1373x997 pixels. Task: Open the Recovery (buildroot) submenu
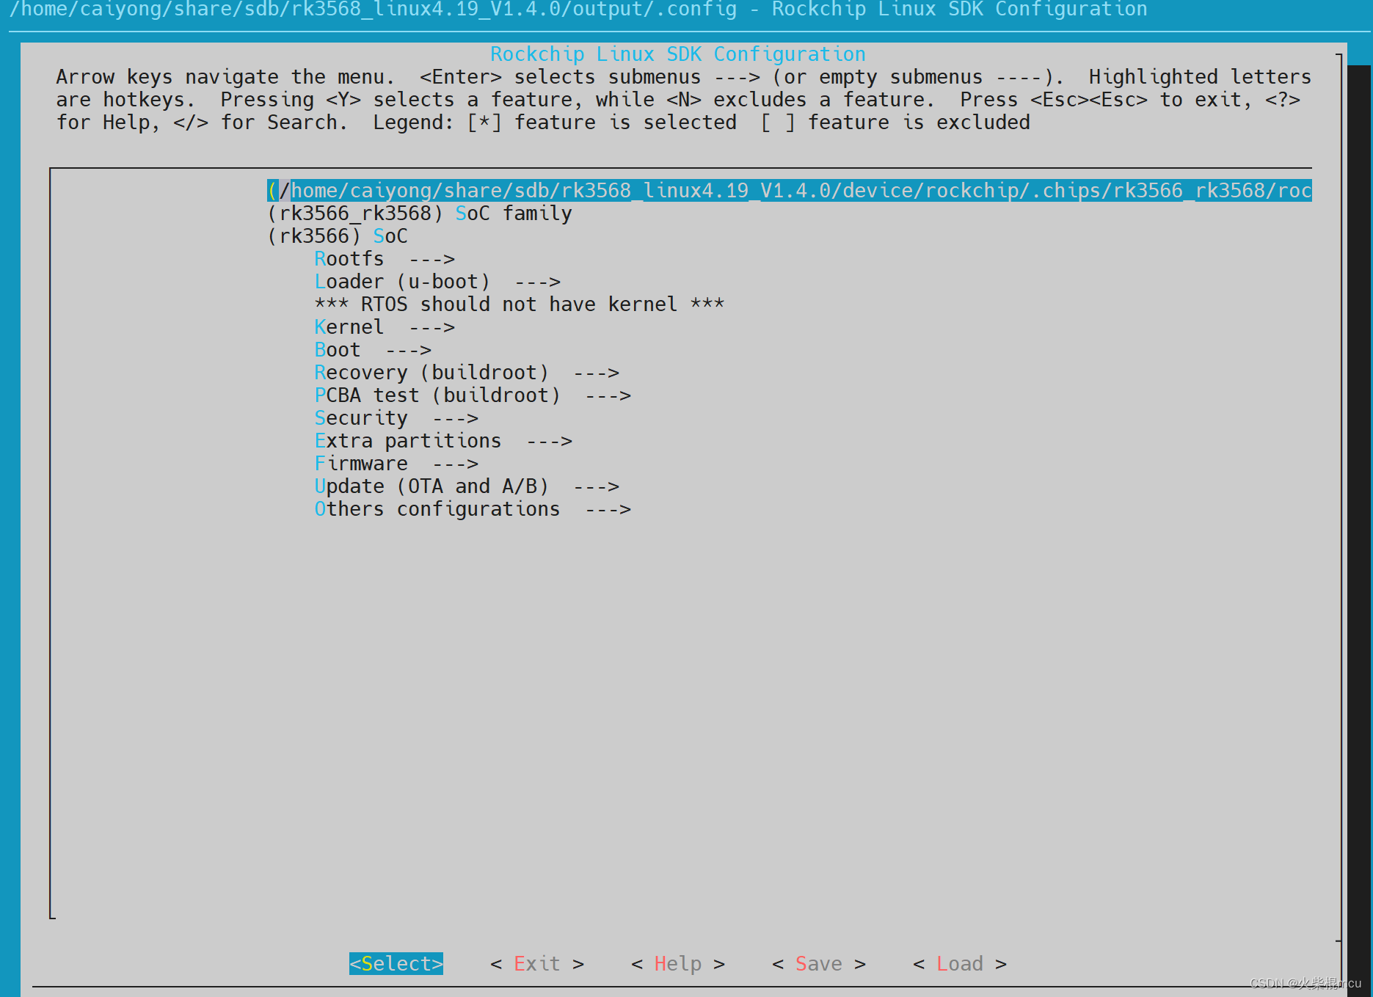point(431,372)
